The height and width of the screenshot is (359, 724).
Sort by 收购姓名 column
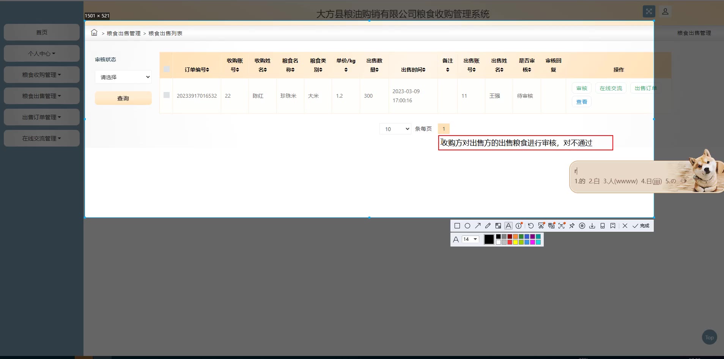point(263,65)
